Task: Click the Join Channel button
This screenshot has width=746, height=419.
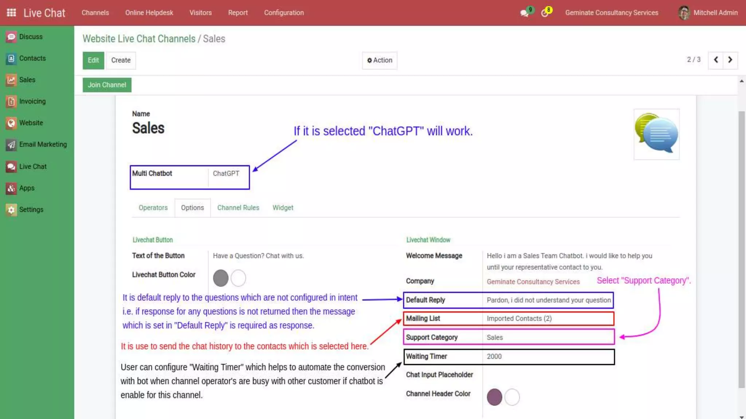Action: [x=107, y=85]
